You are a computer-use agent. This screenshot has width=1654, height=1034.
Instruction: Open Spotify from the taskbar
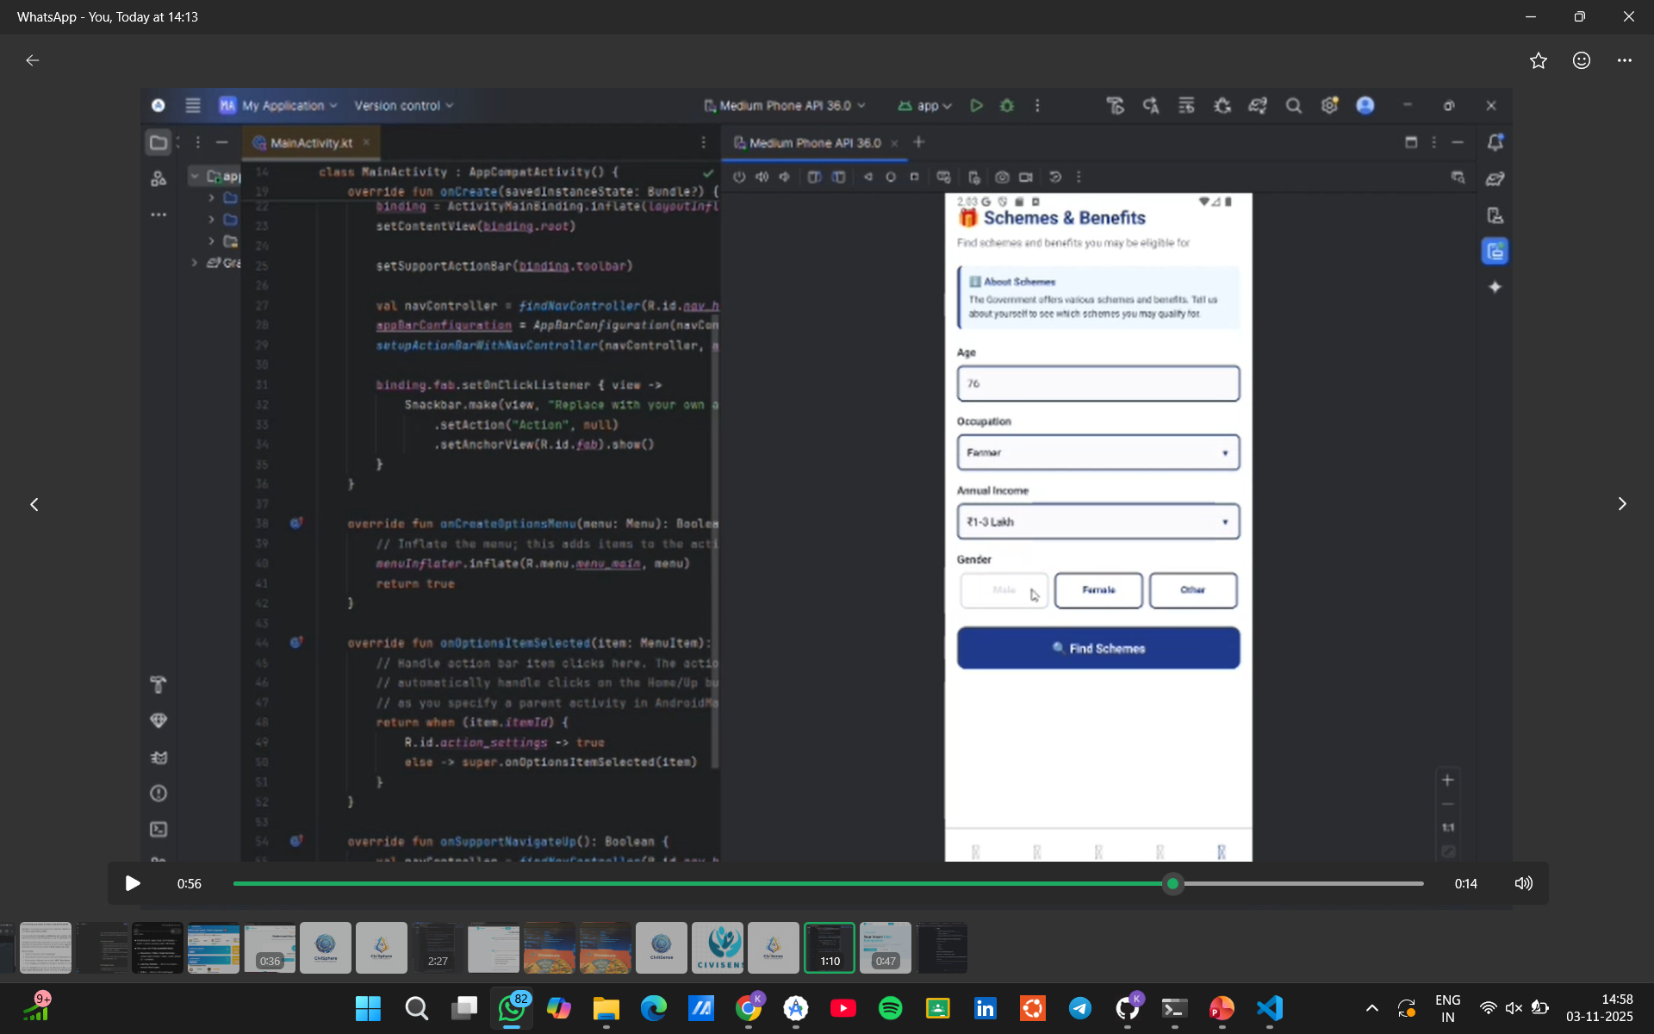(890, 1008)
